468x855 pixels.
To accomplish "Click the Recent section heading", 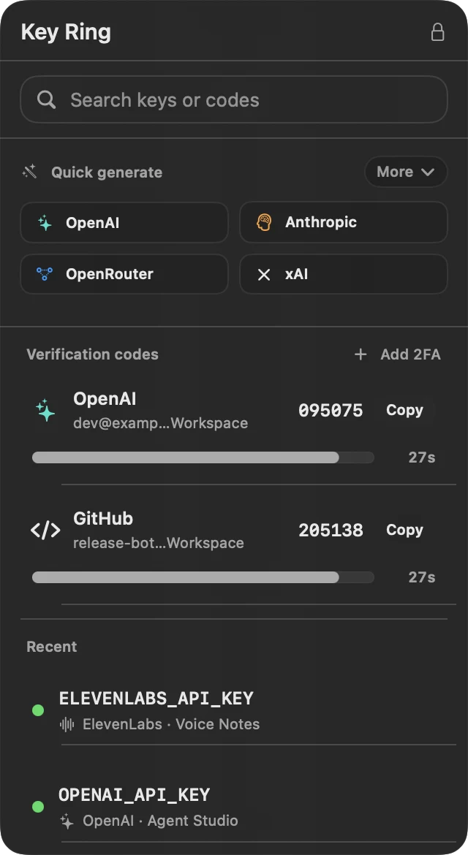I will click(x=52, y=647).
